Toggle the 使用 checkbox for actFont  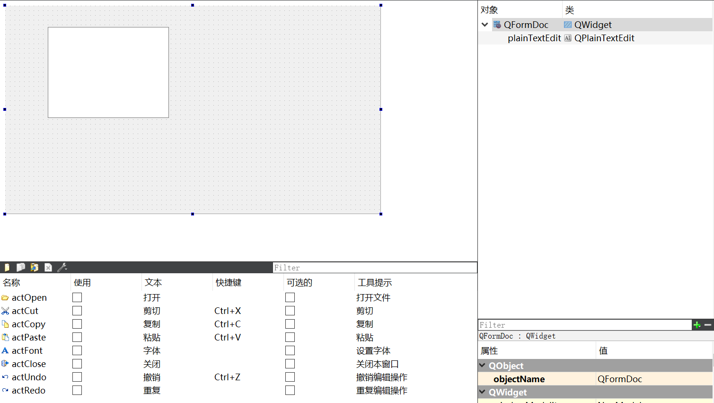77,350
